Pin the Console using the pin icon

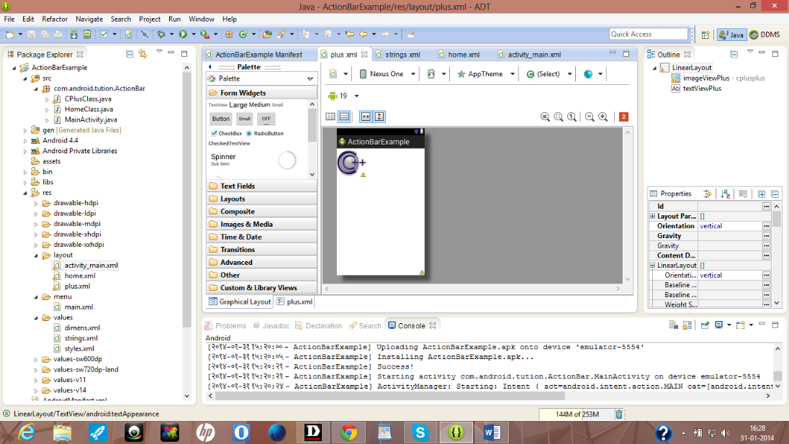pos(705,325)
